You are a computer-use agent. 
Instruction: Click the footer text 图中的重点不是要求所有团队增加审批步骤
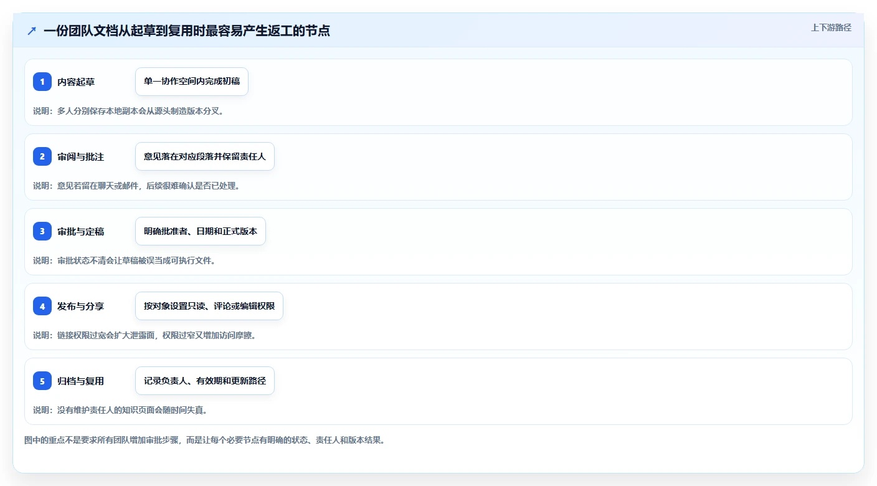click(205, 440)
